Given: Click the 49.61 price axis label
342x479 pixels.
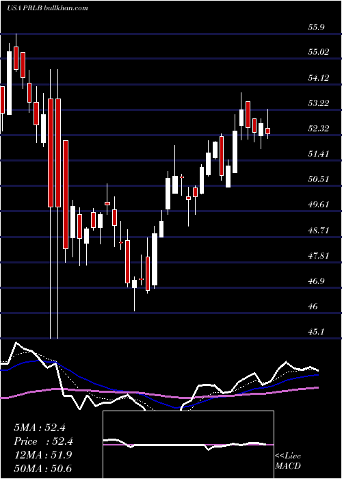Looking at the screenshot, I should point(319,205).
